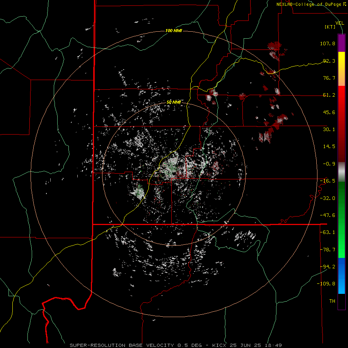Screen dimensions: 348x348
Task: Click the 92.3 knots scale label
Action: pyautogui.click(x=329, y=61)
